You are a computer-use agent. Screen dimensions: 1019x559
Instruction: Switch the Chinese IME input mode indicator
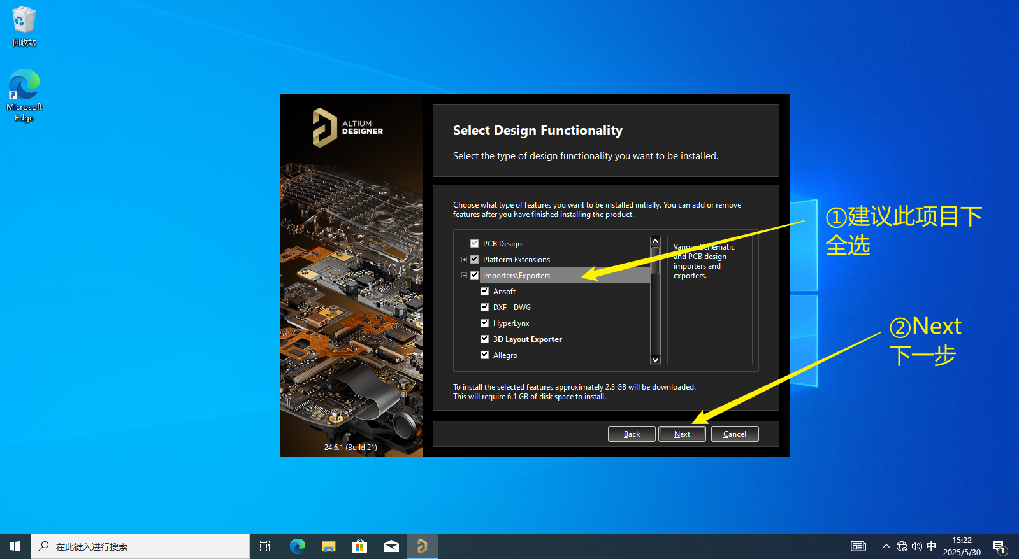coord(931,546)
